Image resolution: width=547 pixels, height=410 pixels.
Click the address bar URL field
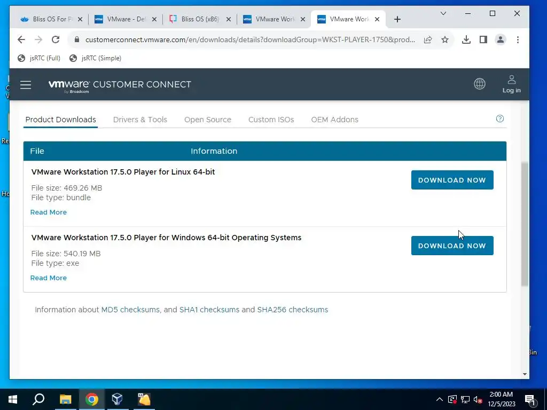coord(250,40)
